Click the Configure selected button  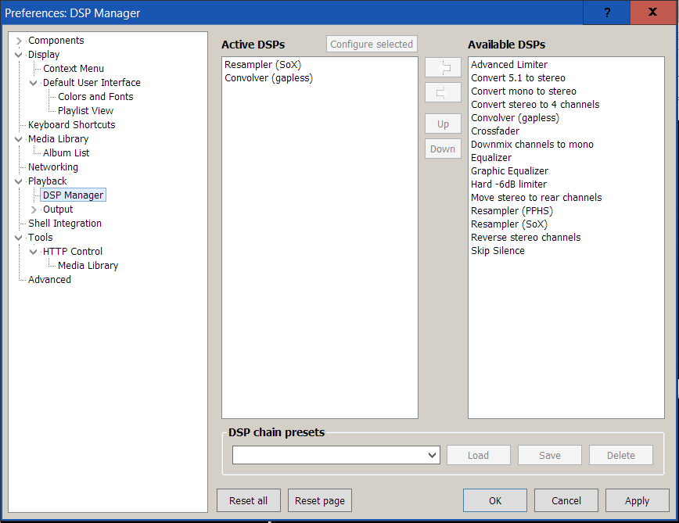tap(372, 44)
